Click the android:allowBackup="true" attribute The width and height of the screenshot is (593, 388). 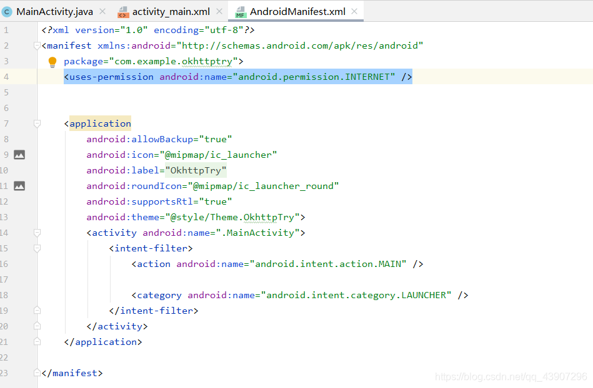[159, 139]
